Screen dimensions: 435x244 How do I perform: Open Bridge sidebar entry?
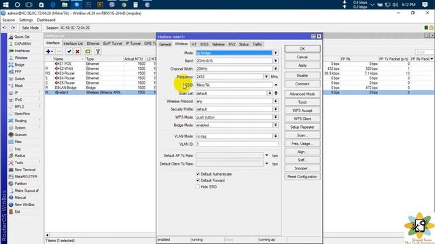(x=19, y=65)
